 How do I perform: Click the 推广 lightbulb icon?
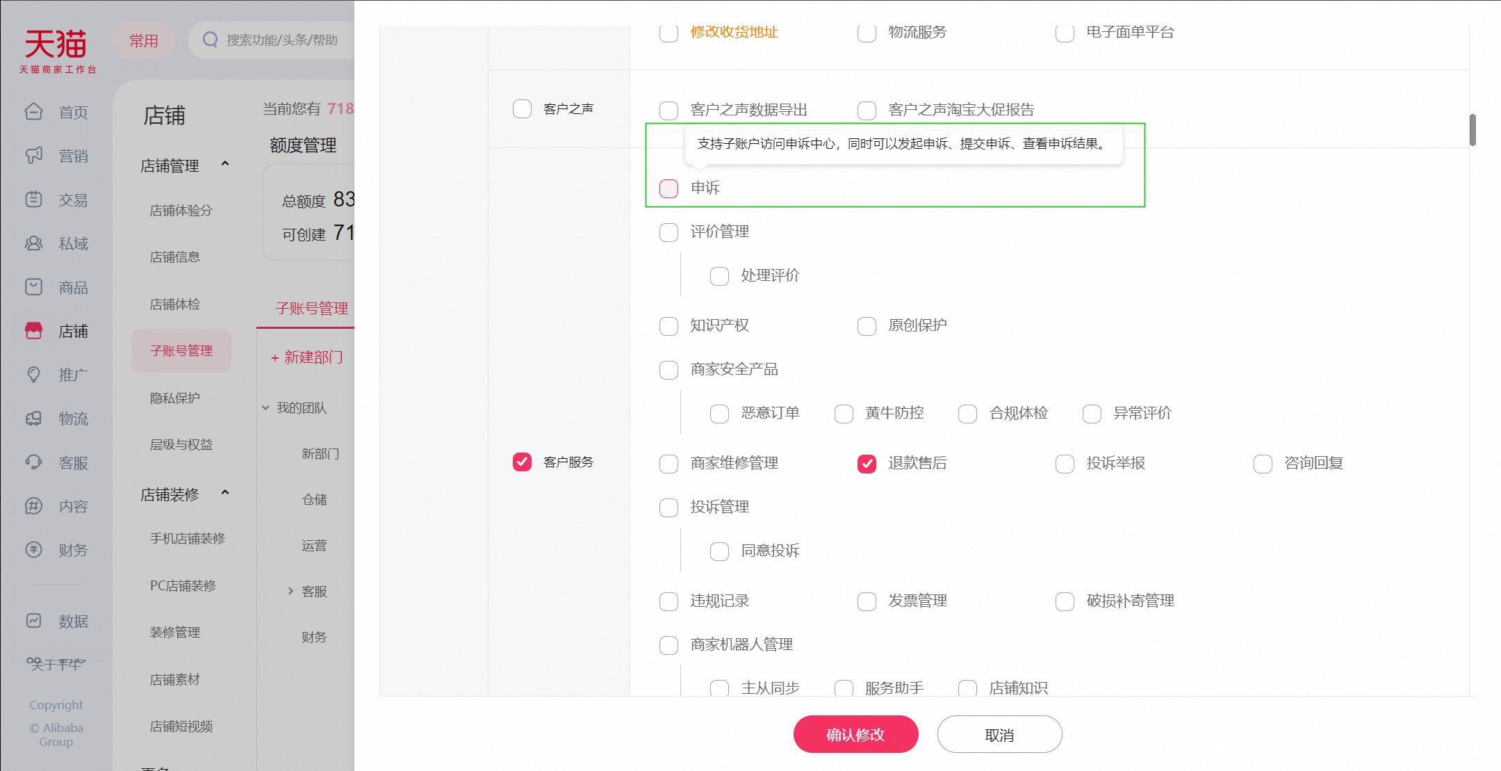[x=33, y=374]
